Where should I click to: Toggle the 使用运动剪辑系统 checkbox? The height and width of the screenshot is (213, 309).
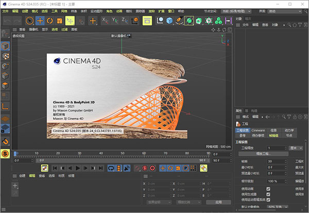tap(268, 200)
